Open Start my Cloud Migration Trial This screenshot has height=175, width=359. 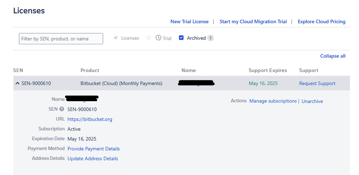click(253, 22)
